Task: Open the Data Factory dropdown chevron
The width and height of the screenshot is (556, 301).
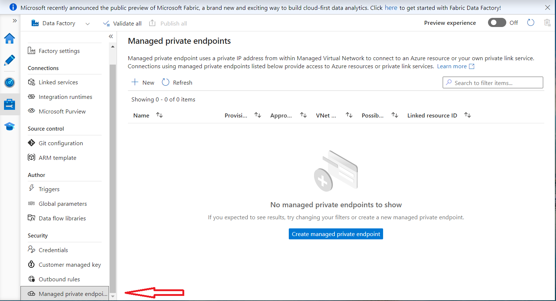Action: tap(87, 24)
